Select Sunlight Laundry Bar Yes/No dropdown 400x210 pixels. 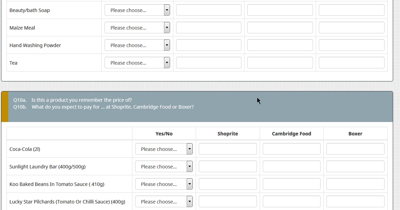click(x=164, y=167)
